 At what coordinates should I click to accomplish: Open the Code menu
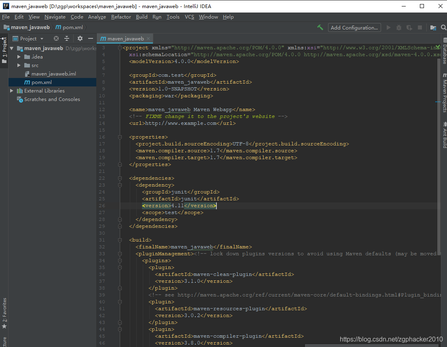click(77, 17)
